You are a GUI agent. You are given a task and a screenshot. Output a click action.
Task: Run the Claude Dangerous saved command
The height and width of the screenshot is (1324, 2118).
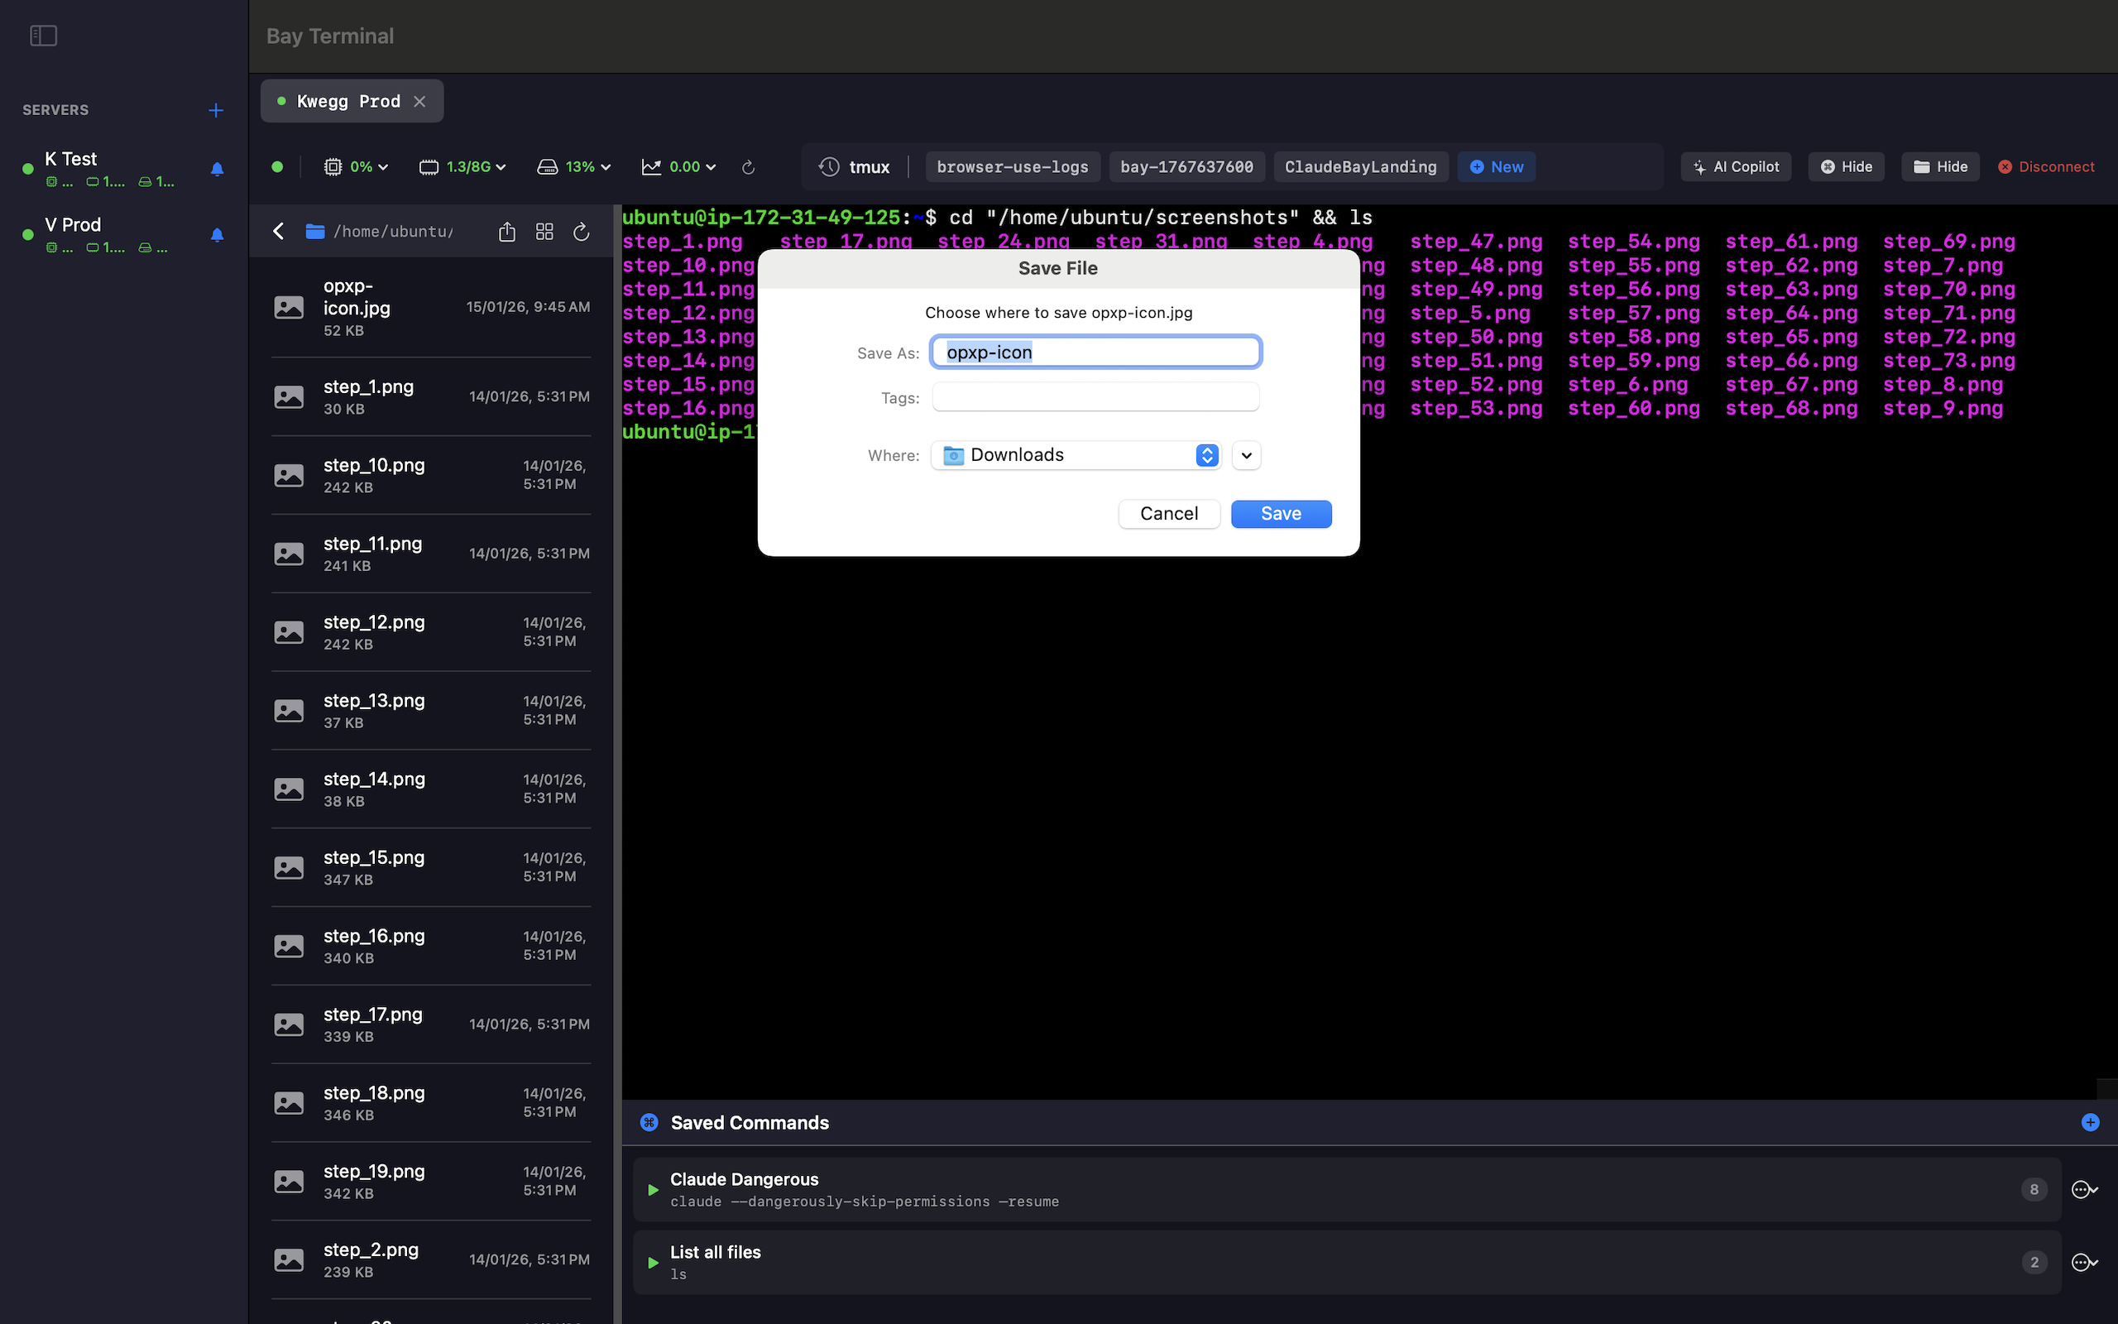tap(652, 1190)
